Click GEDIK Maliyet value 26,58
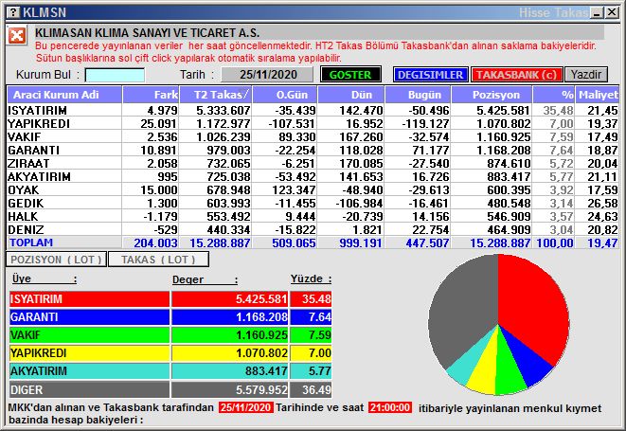 [x=602, y=203]
